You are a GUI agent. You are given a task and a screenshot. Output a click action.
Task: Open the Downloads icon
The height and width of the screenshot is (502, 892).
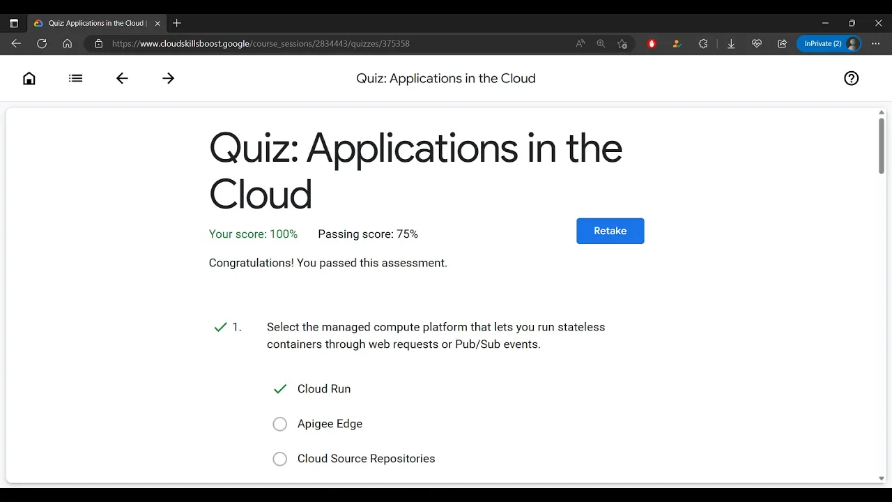tap(731, 43)
